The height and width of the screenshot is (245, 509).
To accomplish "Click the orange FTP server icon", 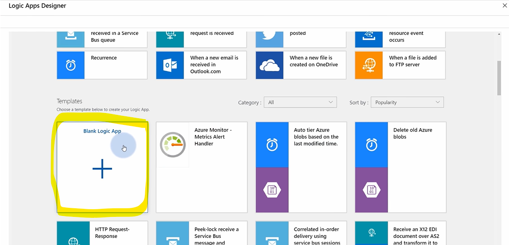I will [369, 65].
